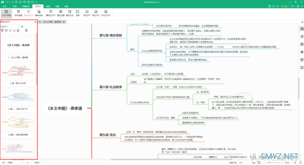Add a new page with bottom plus button
Image resolution: width=304 pixels, height=165 pixels.
click(x=27, y=163)
